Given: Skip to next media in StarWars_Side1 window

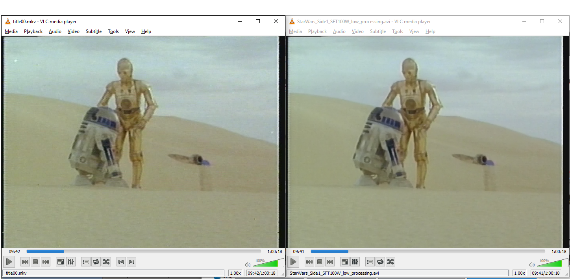Looking at the screenshot, I should (x=330, y=262).
